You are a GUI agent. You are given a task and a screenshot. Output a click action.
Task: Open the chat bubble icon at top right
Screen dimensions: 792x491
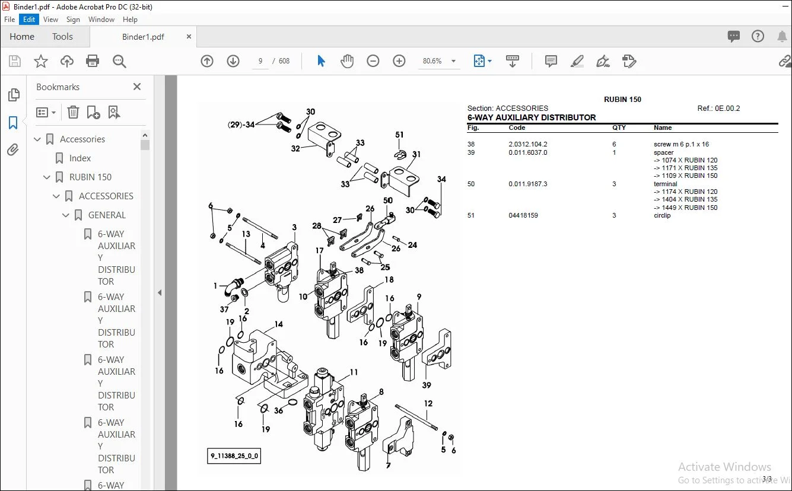click(x=734, y=37)
